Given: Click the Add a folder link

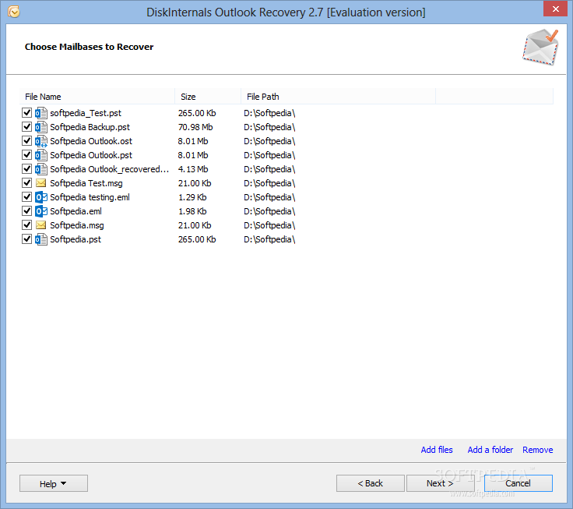Looking at the screenshot, I should coord(490,450).
